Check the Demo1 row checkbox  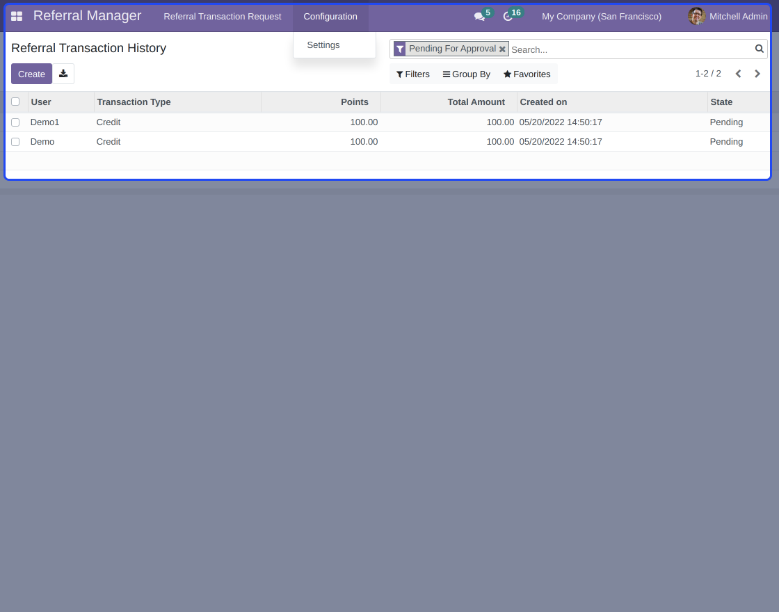coord(15,122)
